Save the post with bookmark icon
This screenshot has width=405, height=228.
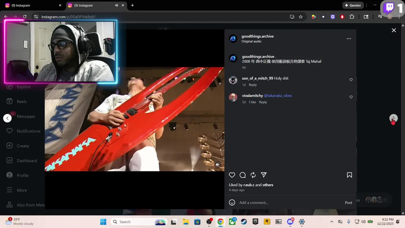tap(350, 175)
